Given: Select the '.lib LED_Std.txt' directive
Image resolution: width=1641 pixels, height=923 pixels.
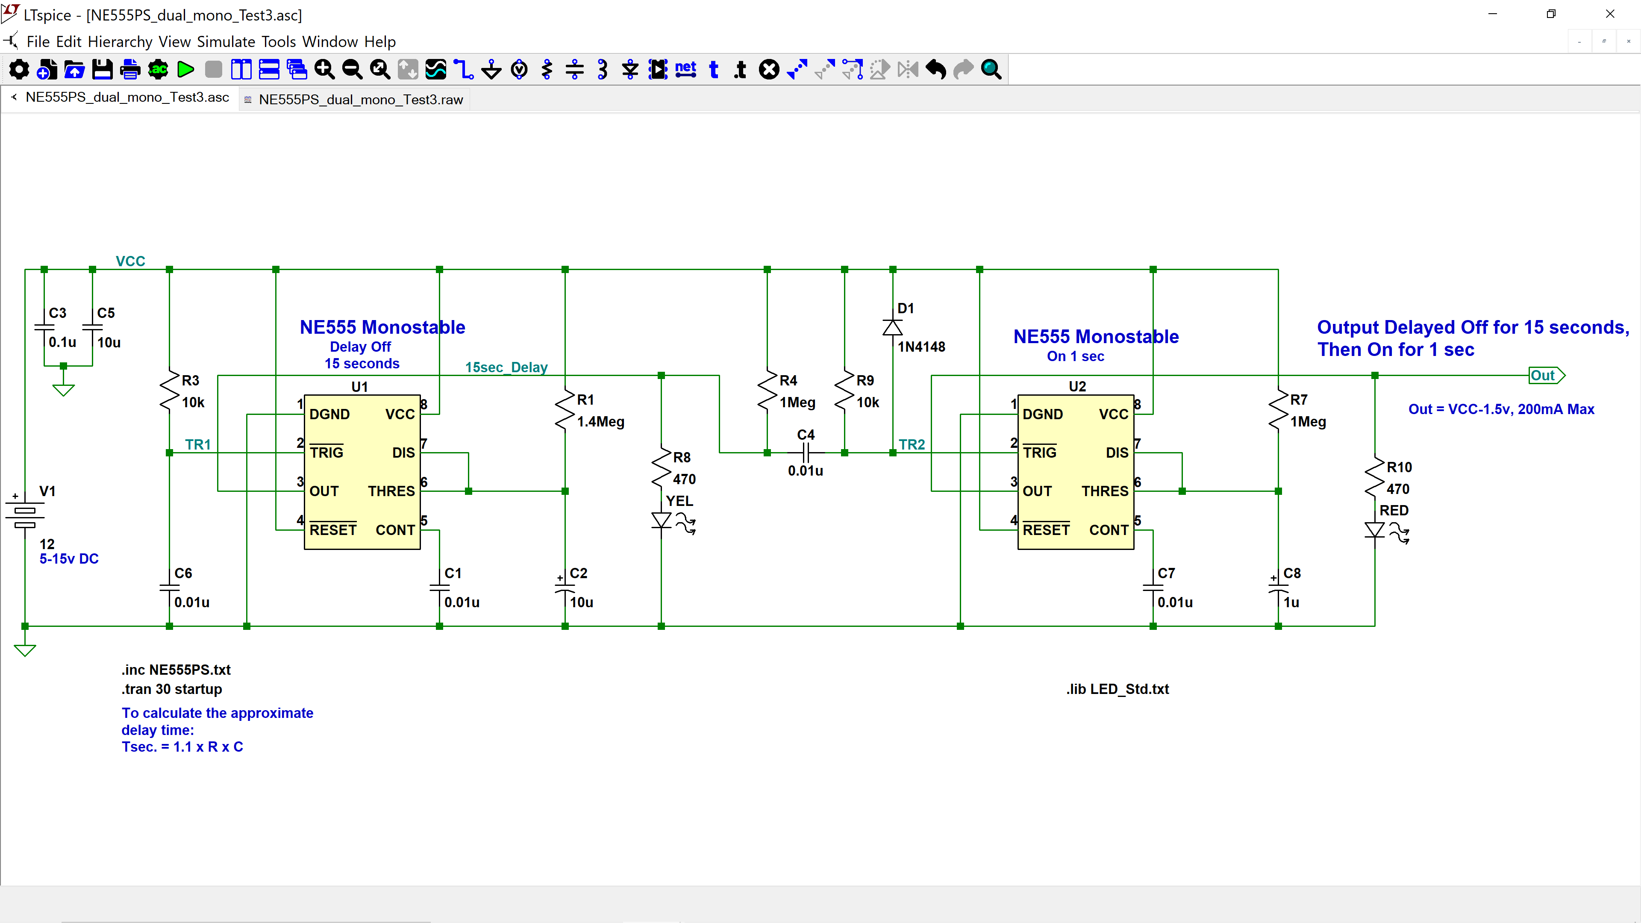Looking at the screenshot, I should click(1118, 689).
